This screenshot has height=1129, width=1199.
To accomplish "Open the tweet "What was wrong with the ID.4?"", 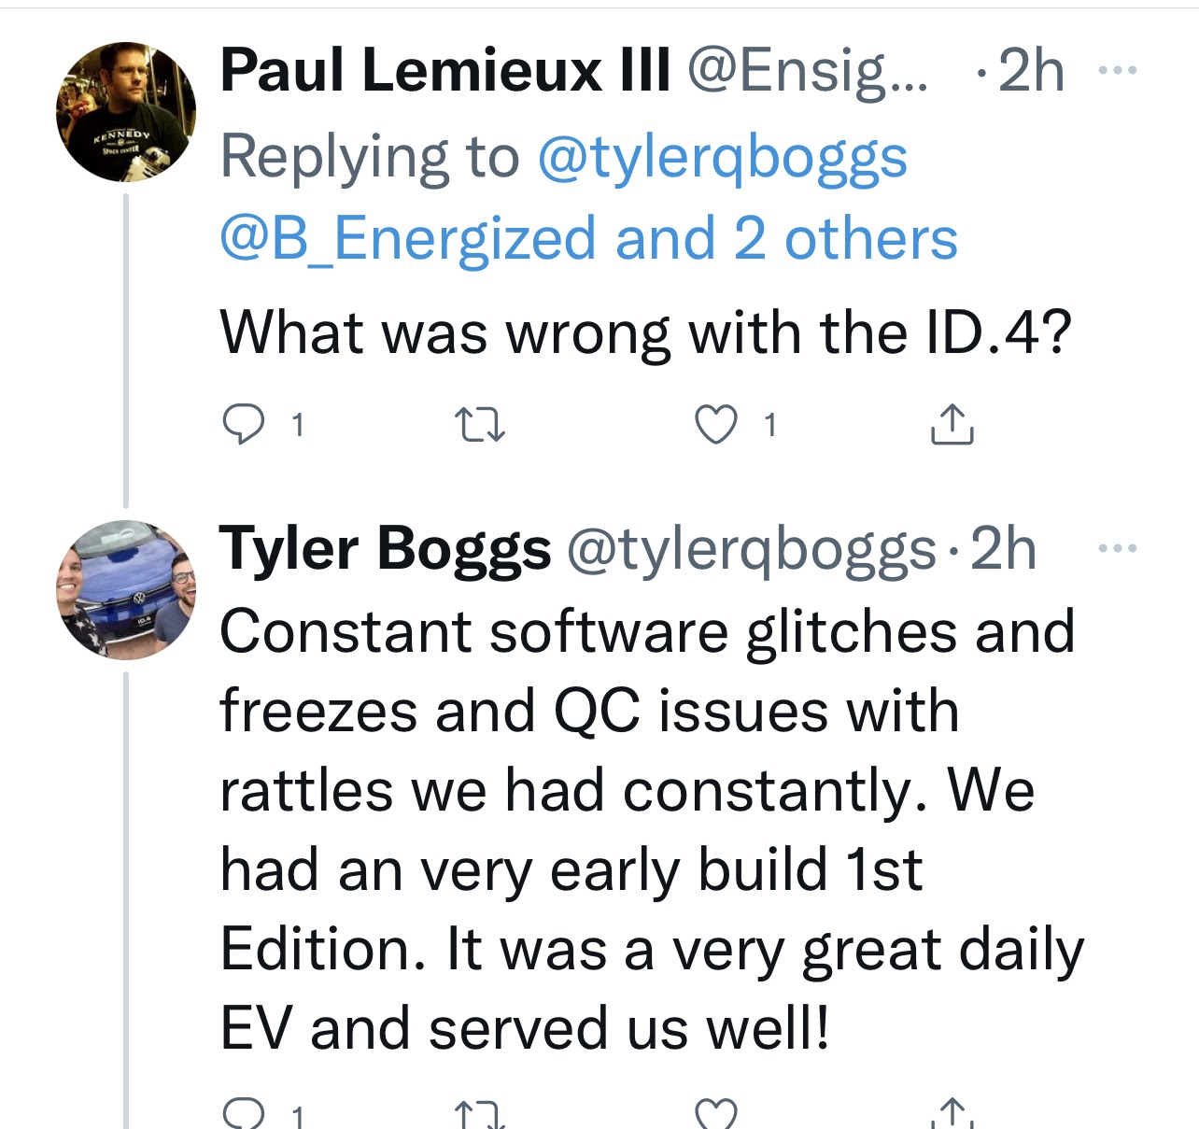I will [x=645, y=332].
